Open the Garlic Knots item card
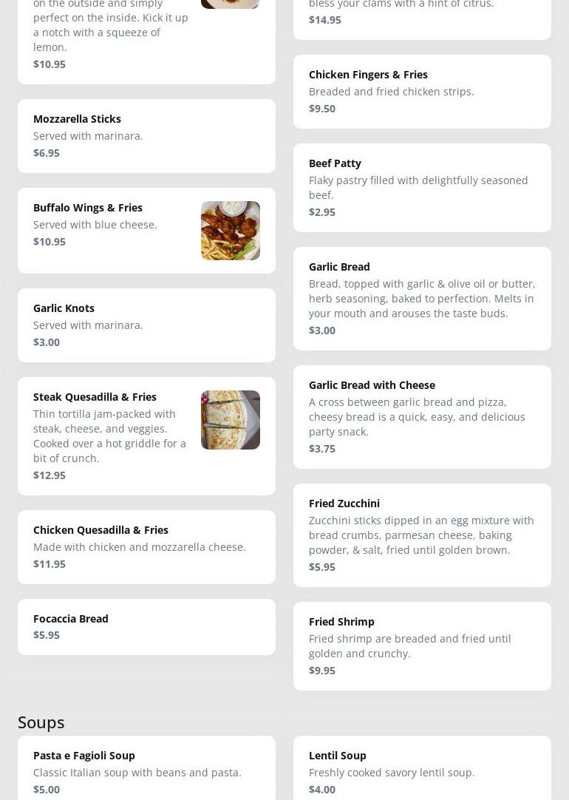569x800 pixels. pos(146,325)
